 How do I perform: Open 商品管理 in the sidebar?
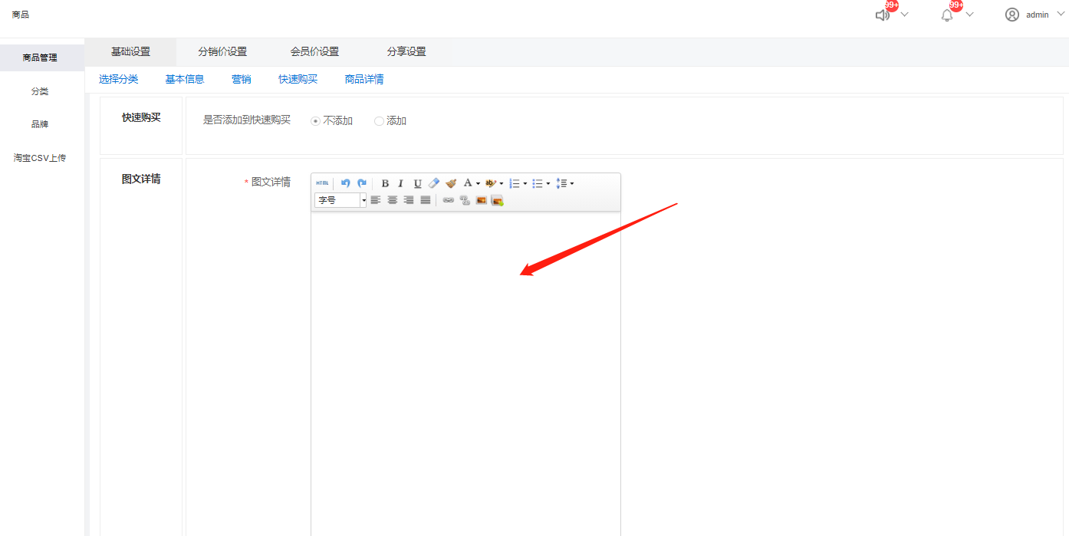pos(42,58)
